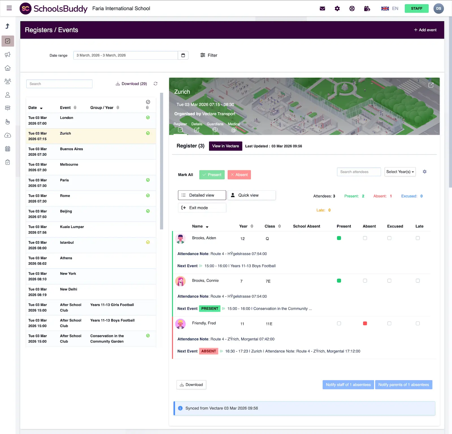452x434 pixels.
Task: Open the Select Year(s) dropdown
Action: [400, 172]
